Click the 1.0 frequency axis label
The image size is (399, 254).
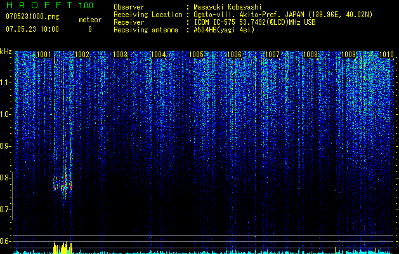tap(4, 114)
